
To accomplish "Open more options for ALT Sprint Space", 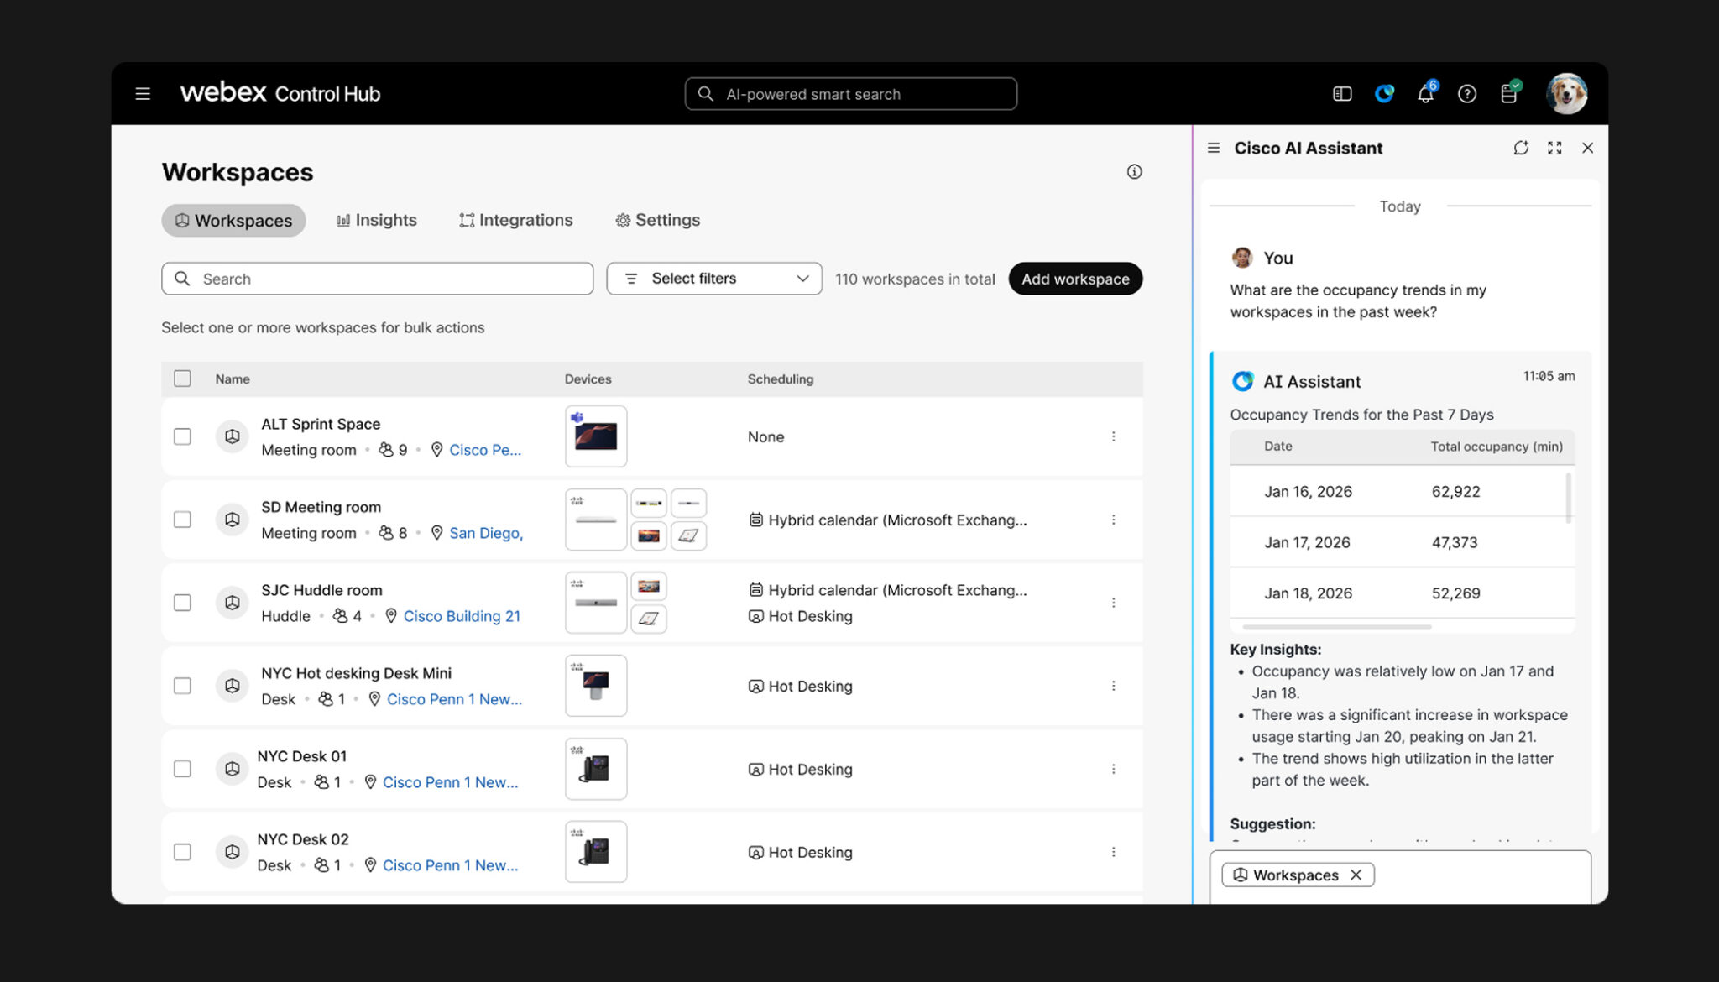I will pyautogui.click(x=1114, y=436).
